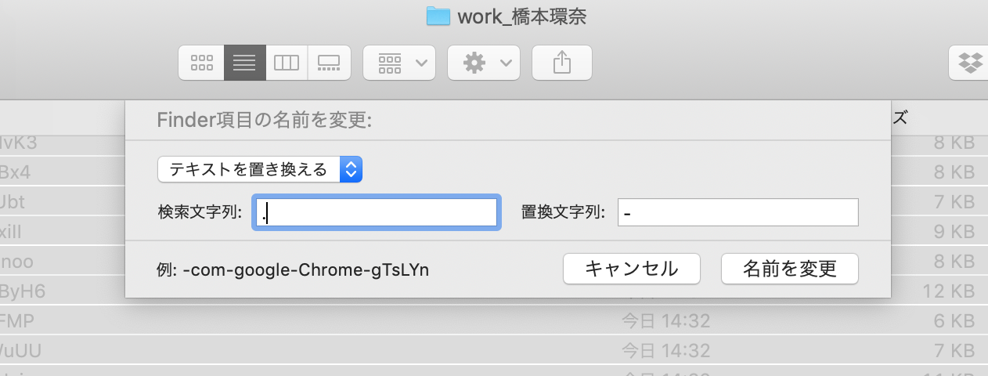Click the 置換文字列 input field
988x376 pixels.
(737, 212)
